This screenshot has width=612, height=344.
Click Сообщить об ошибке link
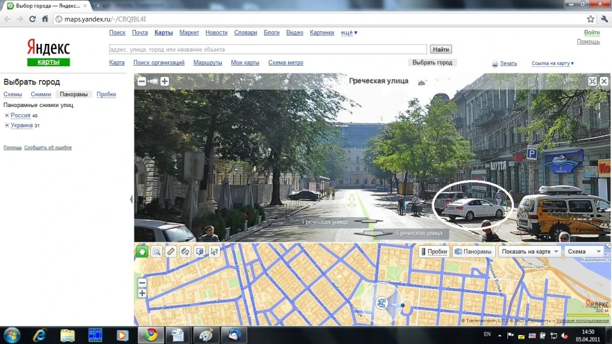[48, 147]
